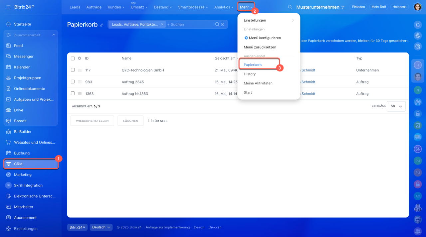Enable the FÜR ALLE checkbox
Screen dimensions: 426x237
pyautogui.click(x=150, y=121)
